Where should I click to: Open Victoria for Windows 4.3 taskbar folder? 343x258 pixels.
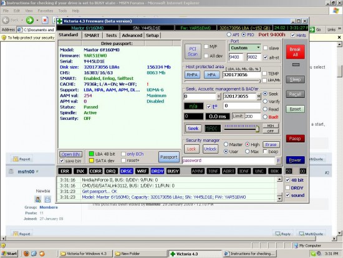[x=86, y=254]
